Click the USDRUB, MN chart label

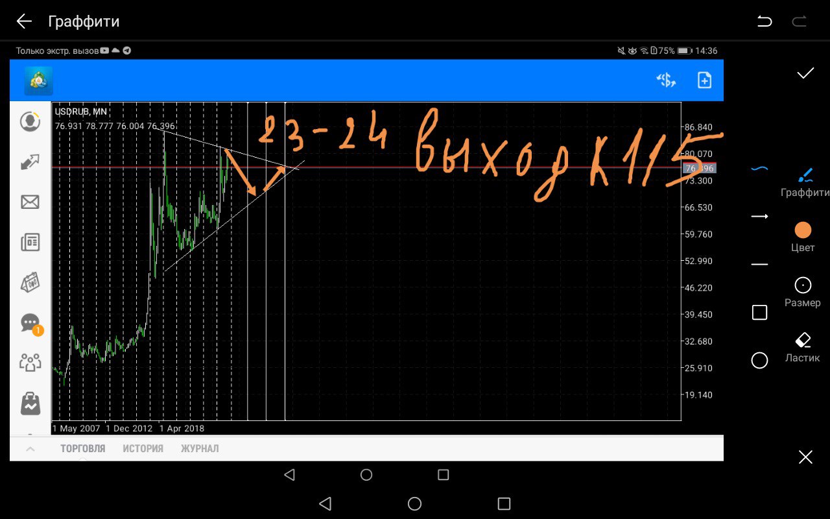pyautogui.click(x=81, y=112)
